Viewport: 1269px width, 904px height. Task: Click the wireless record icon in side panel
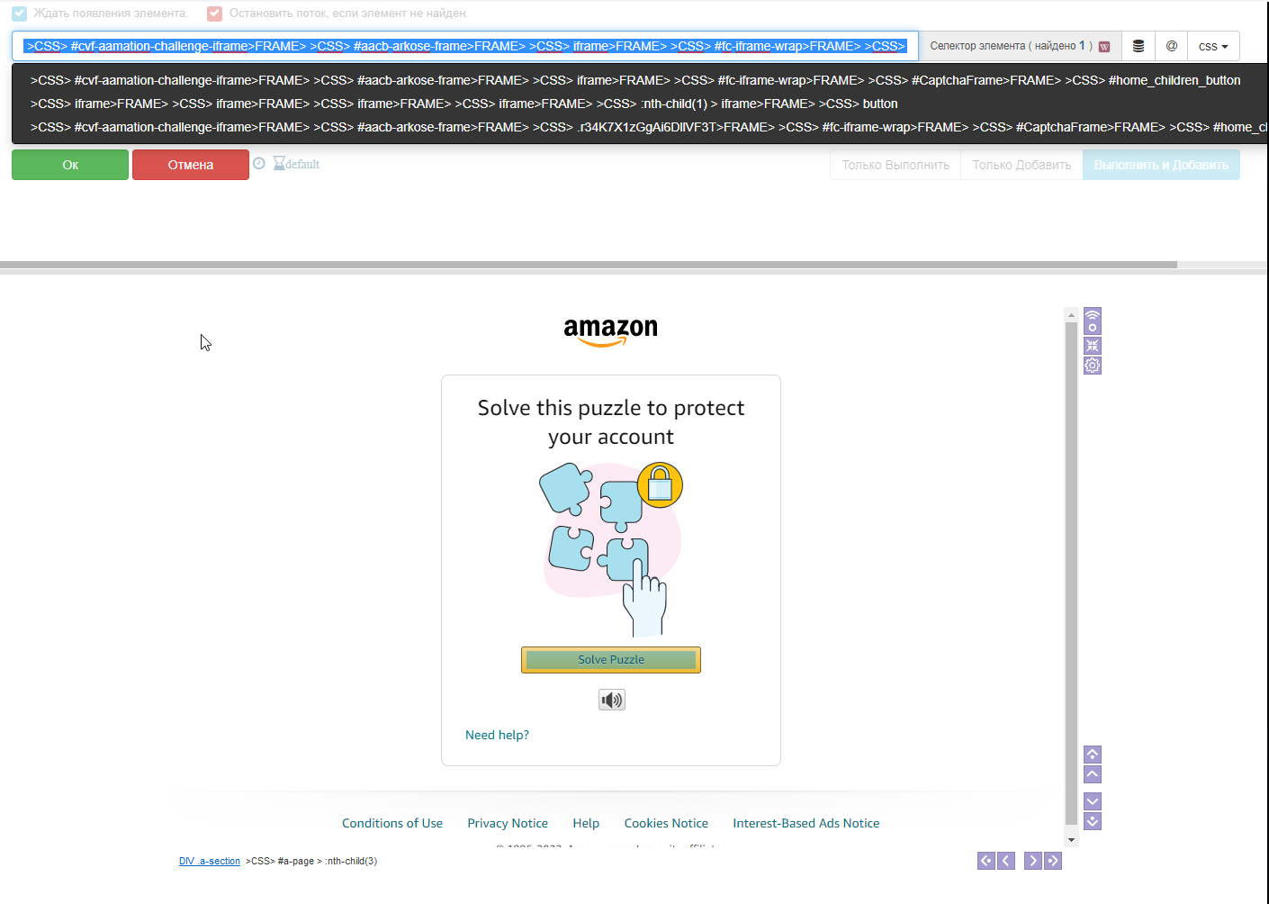1093,321
